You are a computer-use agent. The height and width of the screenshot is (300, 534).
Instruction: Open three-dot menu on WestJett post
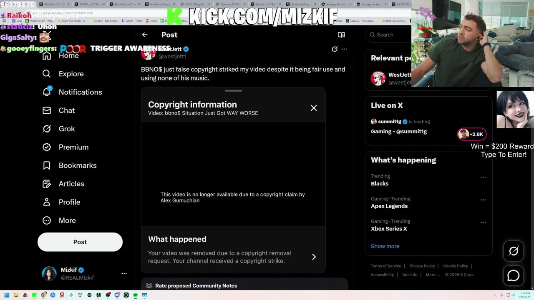344,49
